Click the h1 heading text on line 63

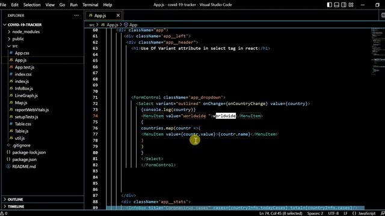point(199,48)
